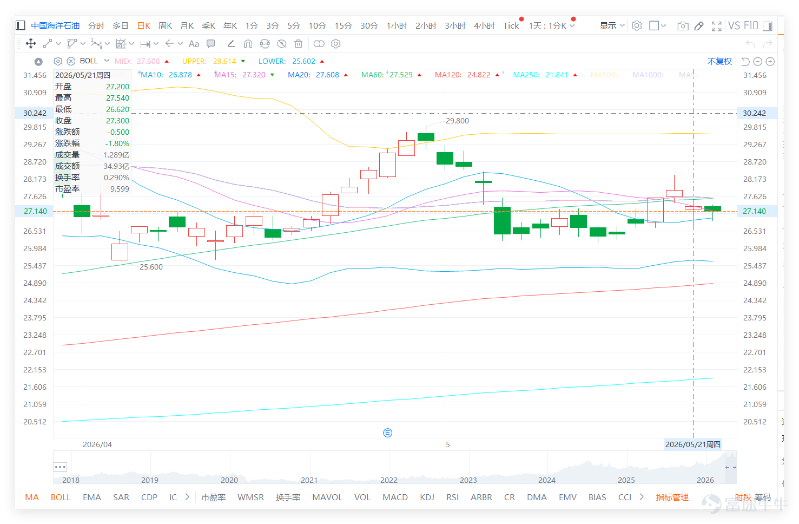The height and width of the screenshot is (524, 799).
Task: Open the BOLL indicator dropdown
Action: (107, 61)
